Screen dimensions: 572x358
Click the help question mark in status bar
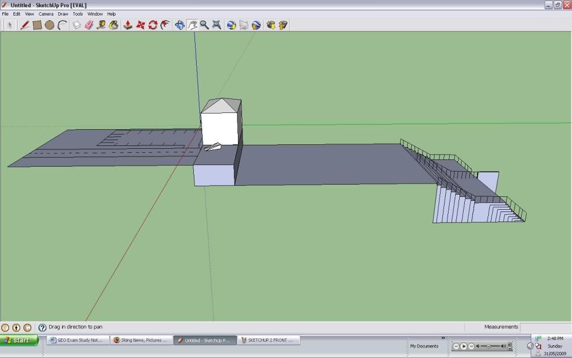click(x=42, y=327)
